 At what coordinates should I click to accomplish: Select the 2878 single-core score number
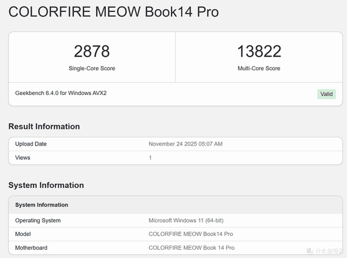(x=92, y=51)
